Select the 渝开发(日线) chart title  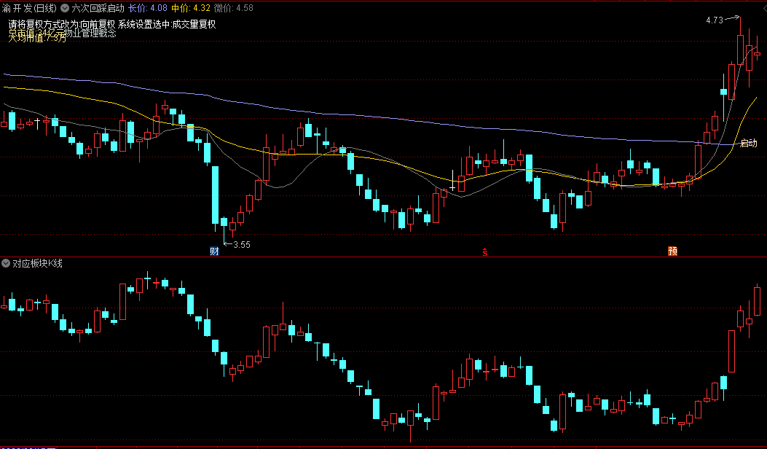pos(29,8)
